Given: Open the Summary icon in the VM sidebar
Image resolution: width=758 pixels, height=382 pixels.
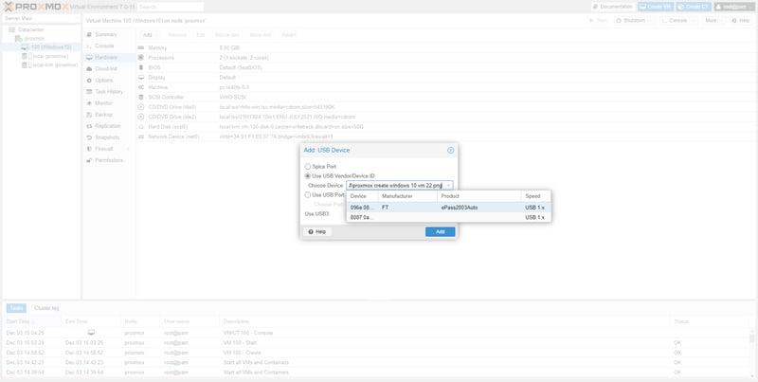Looking at the screenshot, I should 89,35.
